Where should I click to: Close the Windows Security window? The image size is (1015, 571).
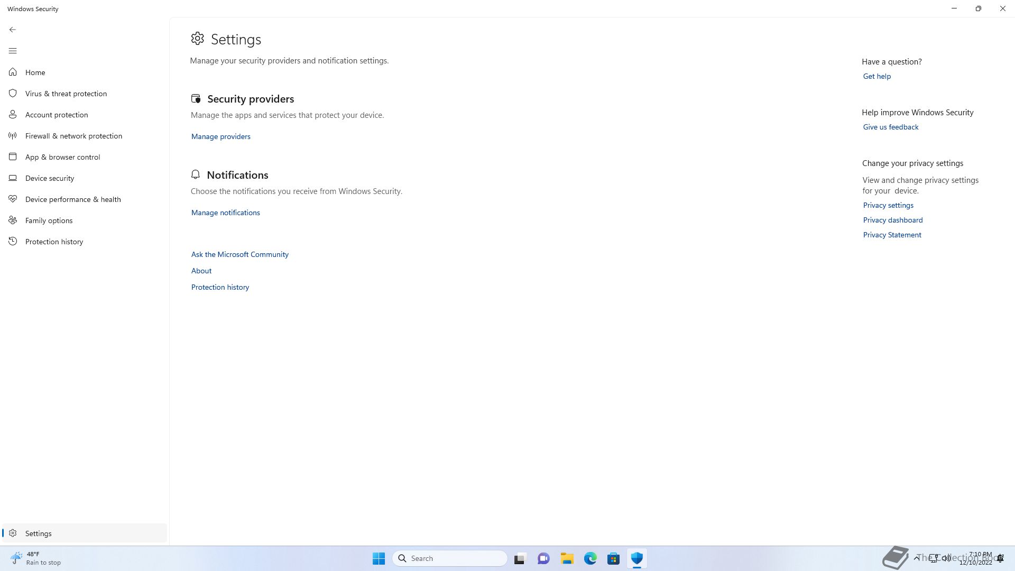pyautogui.click(x=1003, y=8)
